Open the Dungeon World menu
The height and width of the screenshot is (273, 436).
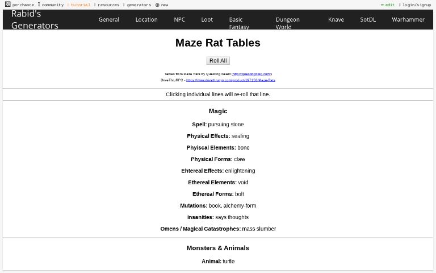point(287,23)
